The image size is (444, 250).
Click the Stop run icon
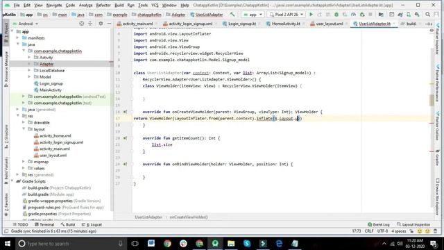(x=370, y=14)
